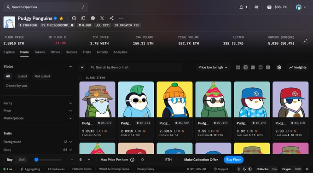Expand the Body trait filter
313x173 pixels.
tap(38, 150)
